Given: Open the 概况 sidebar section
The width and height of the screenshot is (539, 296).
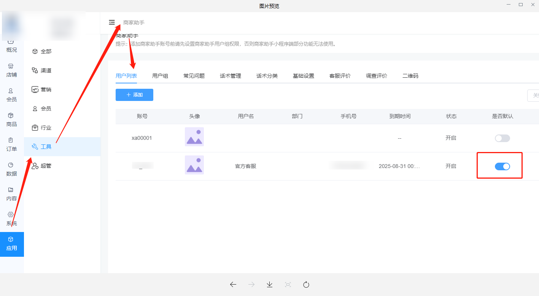Looking at the screenshot, I should (11, 46).
